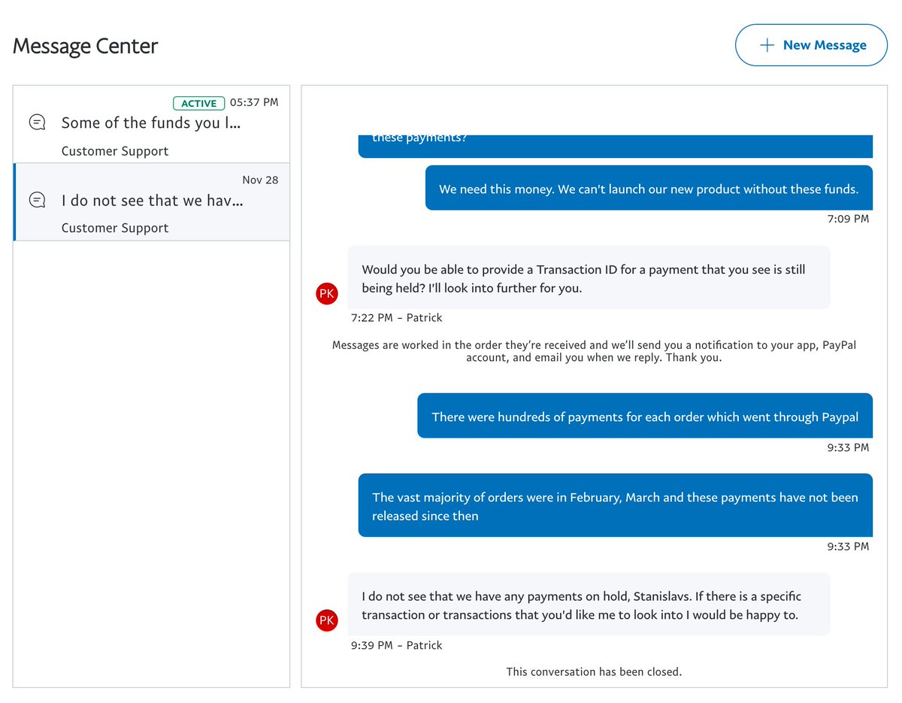This screenshot has width=902, height=703.
Task: Click Customer Support label under Nov 28 conversation
Action: coord(115,228)
